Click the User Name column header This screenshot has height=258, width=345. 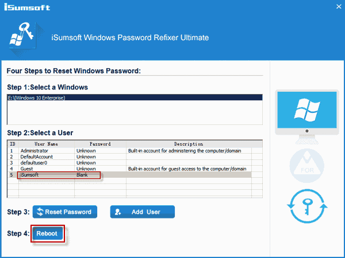(47, 144)
